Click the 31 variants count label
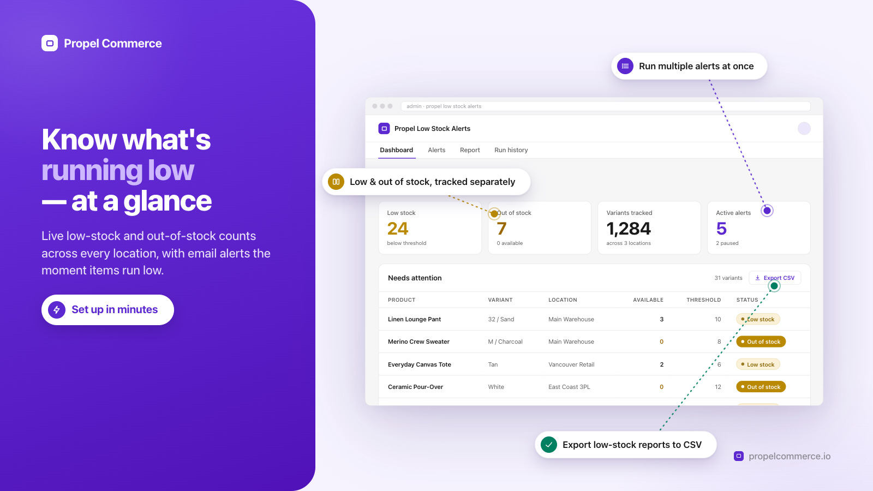Screen dimensions: 873x491 pos(728,278)
